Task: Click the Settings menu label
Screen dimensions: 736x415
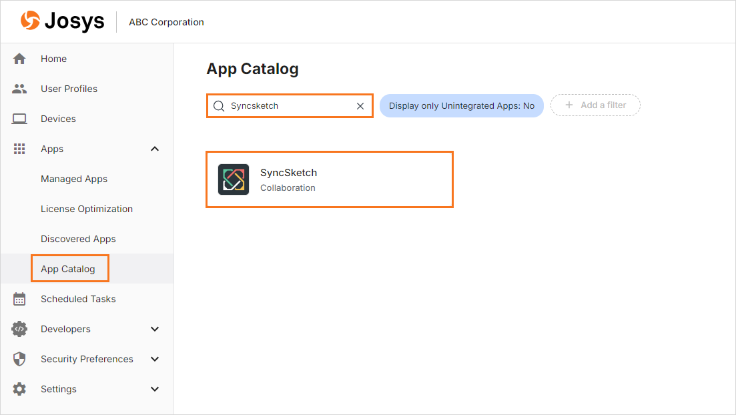Action: (x=59, y=389)
